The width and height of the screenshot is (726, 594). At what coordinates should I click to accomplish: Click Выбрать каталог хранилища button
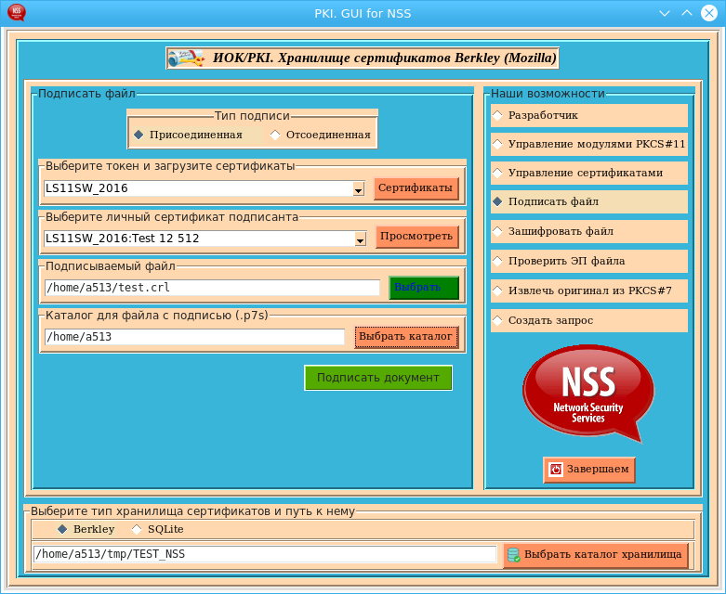(x=596, y=555)
